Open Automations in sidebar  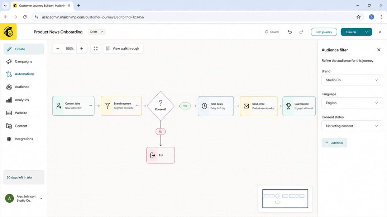[24, 74]
